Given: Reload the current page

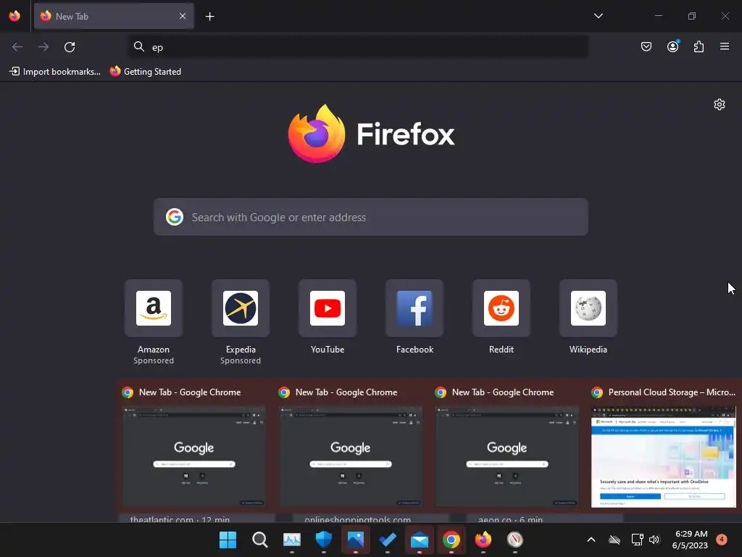Looking at the screenshot, I should pos(70,47).
